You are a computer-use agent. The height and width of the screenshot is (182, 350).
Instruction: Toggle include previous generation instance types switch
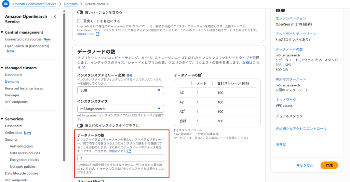(x=80, y=126)
